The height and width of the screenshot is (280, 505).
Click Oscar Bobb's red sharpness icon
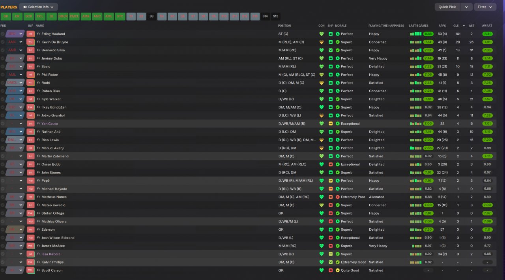click(x=331, y=164)
